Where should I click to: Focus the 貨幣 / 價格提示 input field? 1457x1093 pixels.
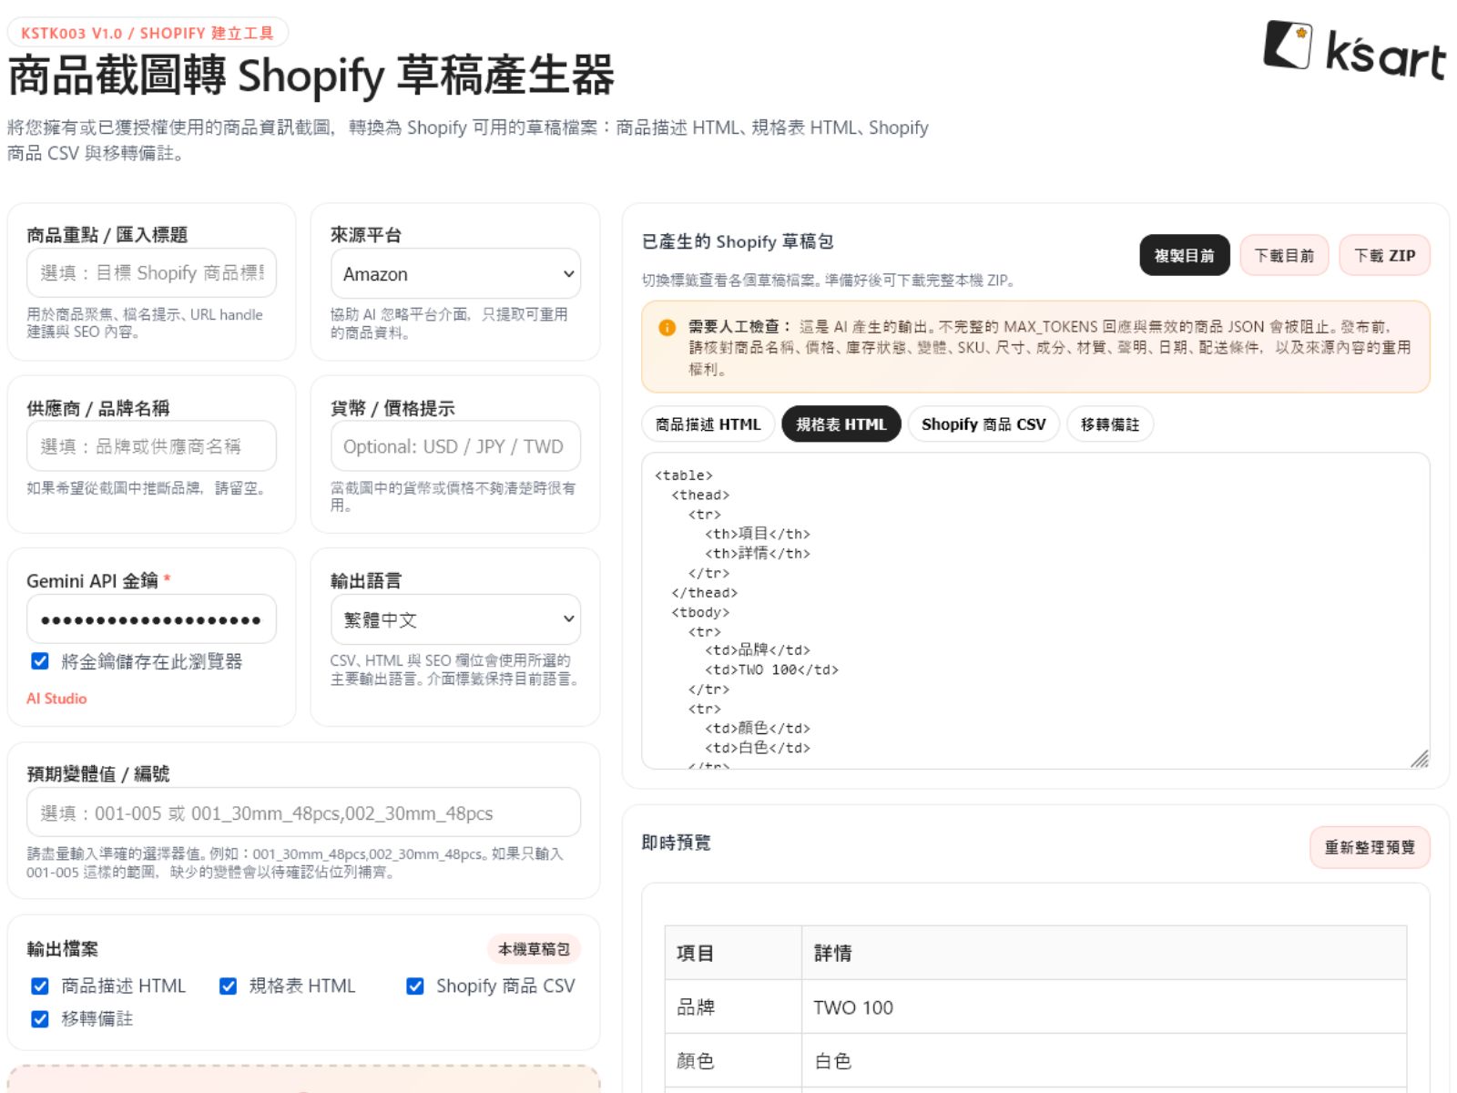click(x=455, y=446)
